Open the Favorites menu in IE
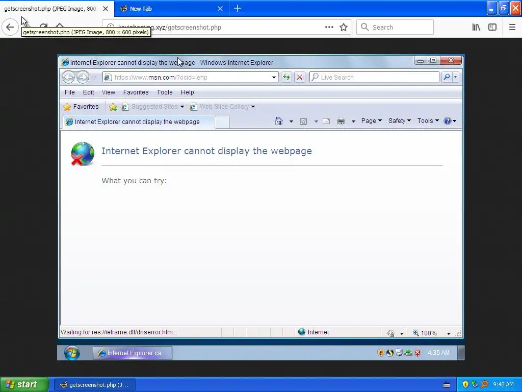Screen dimensions: 522x392 tap(136, 92)
